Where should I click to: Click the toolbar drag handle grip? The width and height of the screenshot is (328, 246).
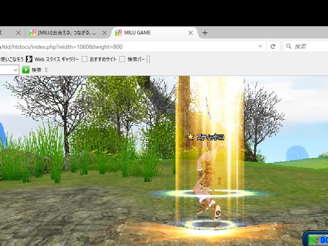pyautogui.click(x=46, y=70)
